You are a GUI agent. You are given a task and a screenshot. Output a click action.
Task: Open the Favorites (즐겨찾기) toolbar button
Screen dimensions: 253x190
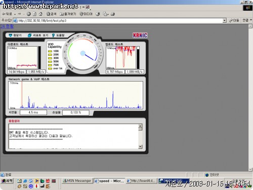click(x=68, y=14)
